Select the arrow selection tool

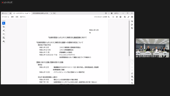[x=4, y=23]
